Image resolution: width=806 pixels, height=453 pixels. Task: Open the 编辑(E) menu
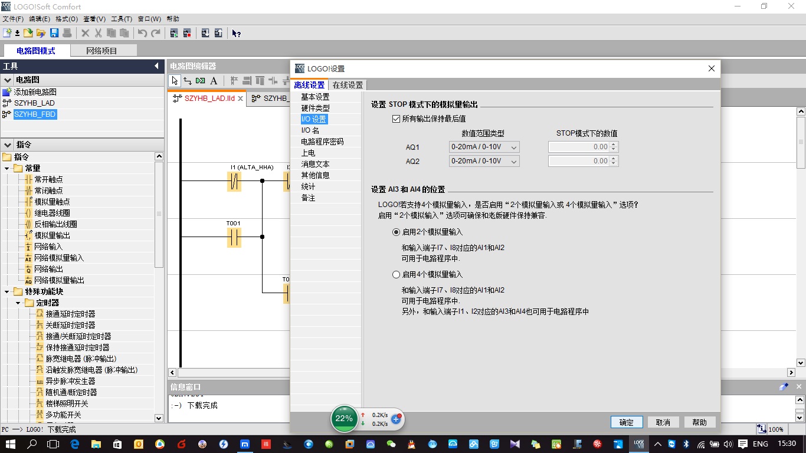pos(40,19)
